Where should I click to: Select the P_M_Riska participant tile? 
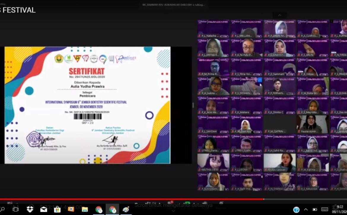(313, 86)
